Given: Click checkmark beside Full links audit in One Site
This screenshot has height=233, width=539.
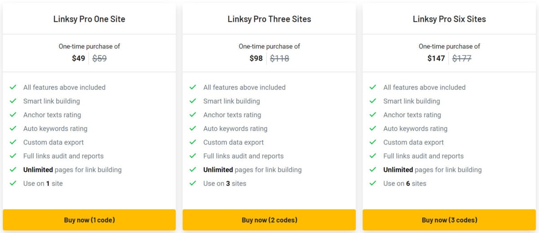Looking at the screenshot, I should pos(13,156).
